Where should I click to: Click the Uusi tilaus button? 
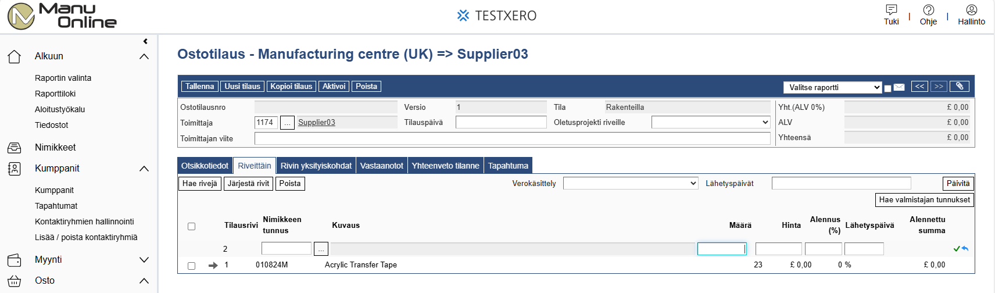coord(242,87)
